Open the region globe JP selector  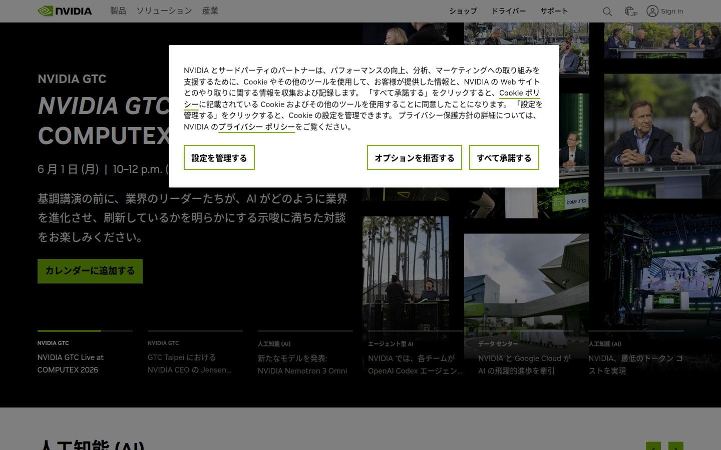[x=631, y=11]
